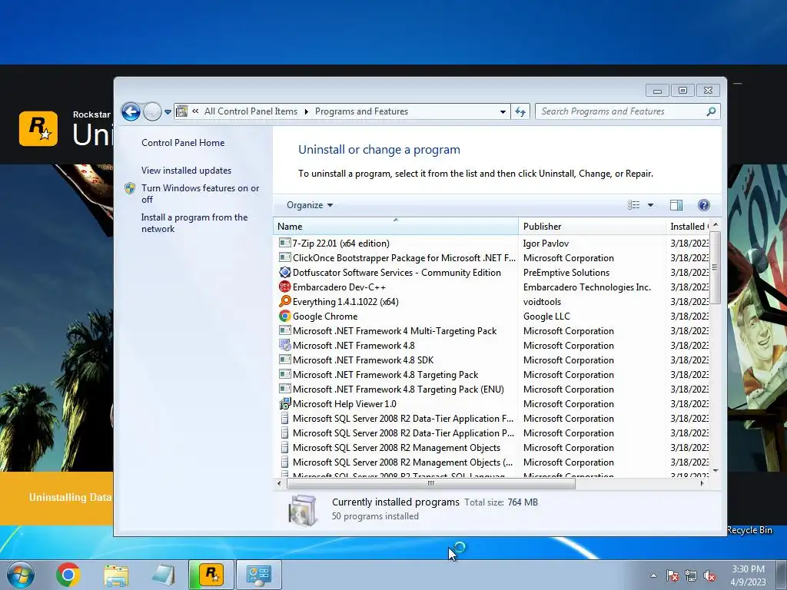Viewport: 787px width, 590px height.
Task: Click the Rockstar Games logo in background window
Action: [x=38, y=128]
